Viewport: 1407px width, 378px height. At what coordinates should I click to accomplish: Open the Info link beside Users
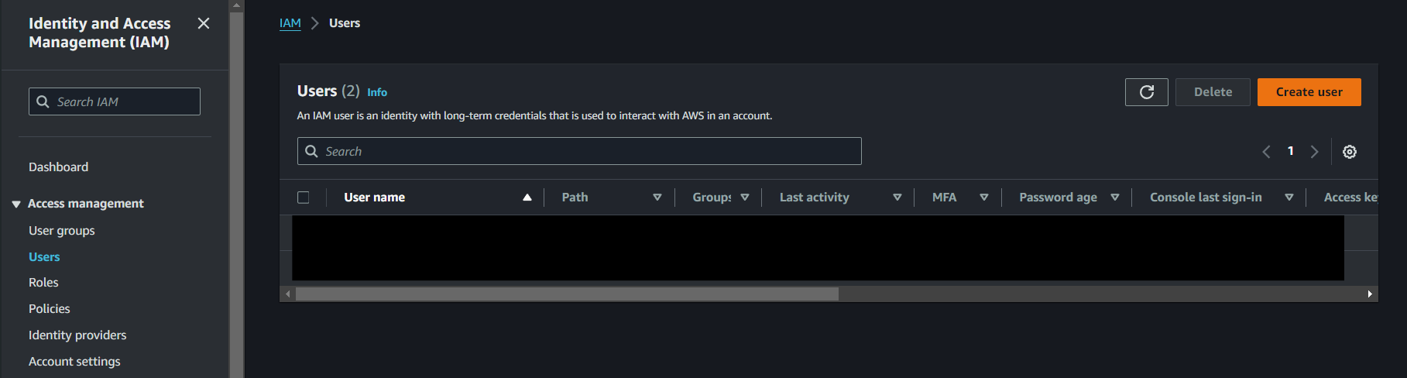(377, 92)
